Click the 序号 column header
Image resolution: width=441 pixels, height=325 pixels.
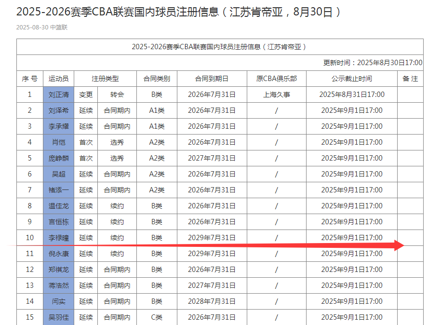coord(29,79)
